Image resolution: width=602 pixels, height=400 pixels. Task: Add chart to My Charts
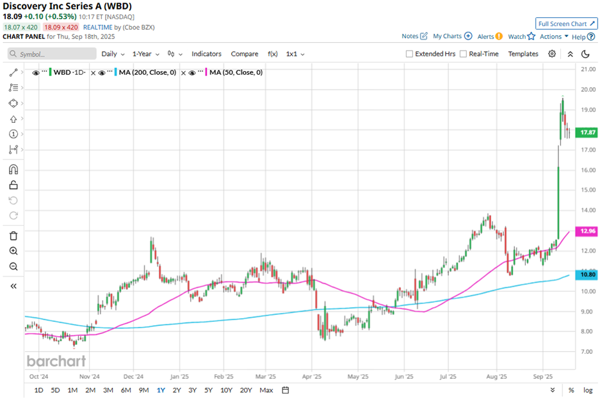tap(452, 36)
